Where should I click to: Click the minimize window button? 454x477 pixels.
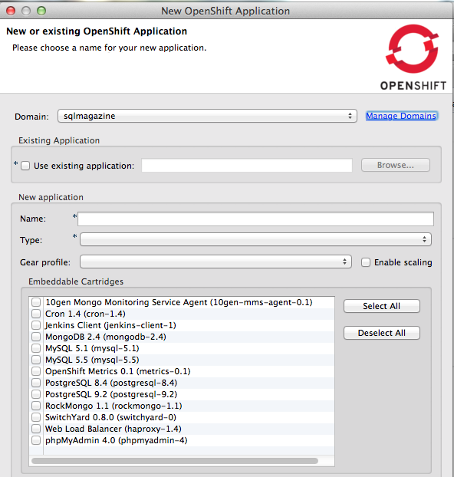[x=26, y=11]
